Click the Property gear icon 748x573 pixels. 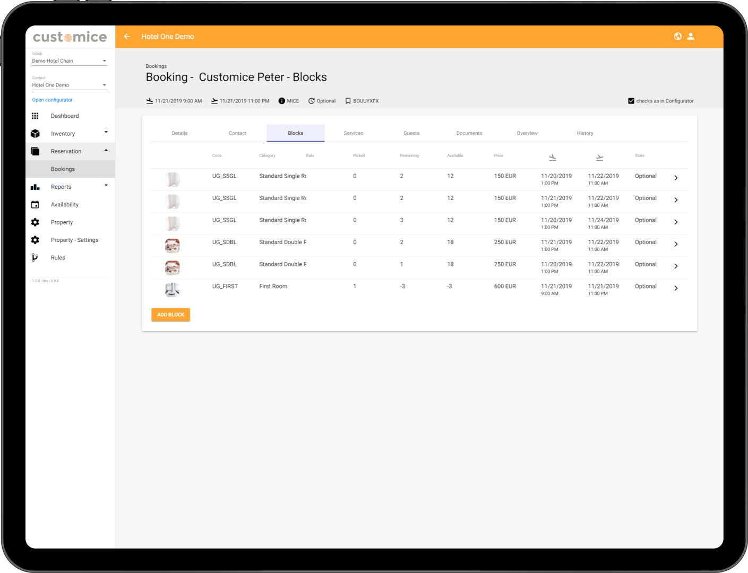point(35,222)
